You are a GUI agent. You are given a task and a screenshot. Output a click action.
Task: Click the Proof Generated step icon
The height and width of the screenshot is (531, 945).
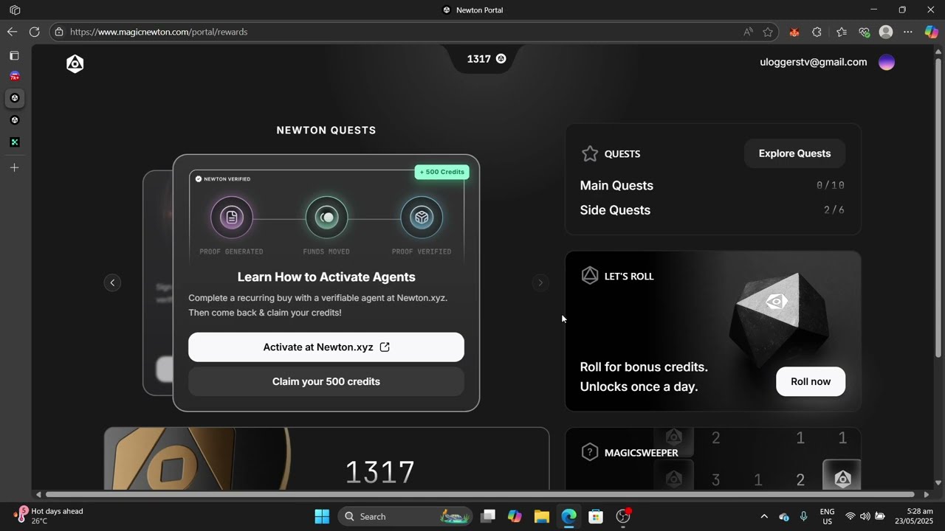pos(232,217)
